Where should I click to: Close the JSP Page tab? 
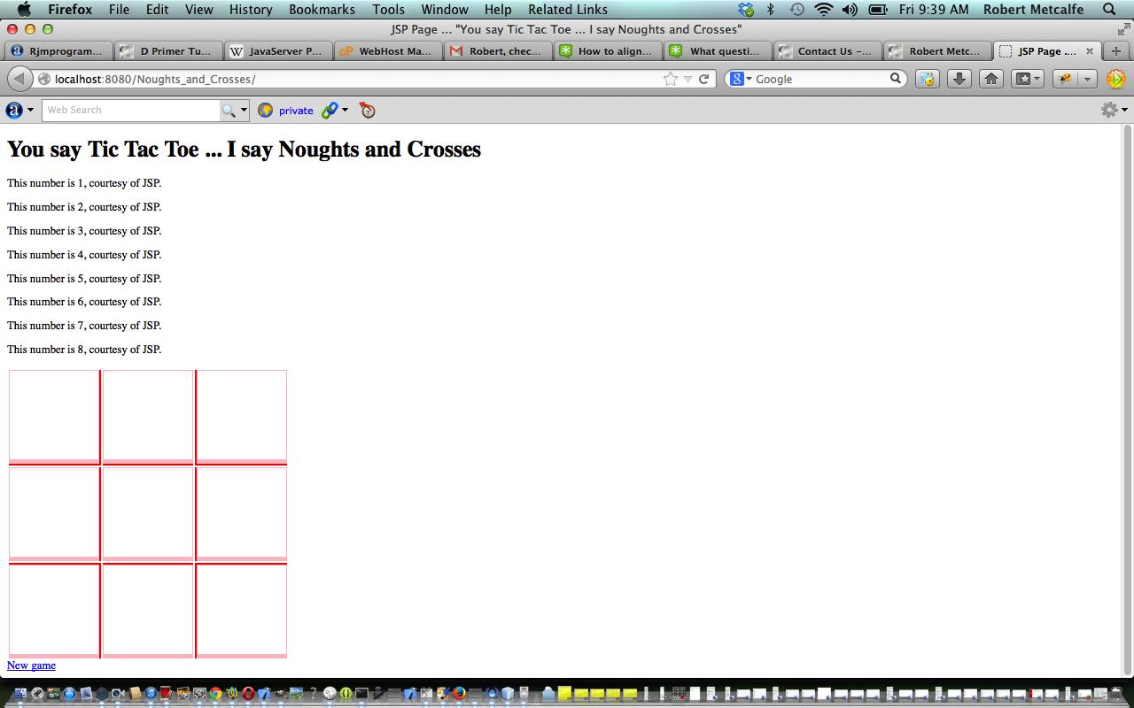pyautogui.click(x=1090, y=51)
